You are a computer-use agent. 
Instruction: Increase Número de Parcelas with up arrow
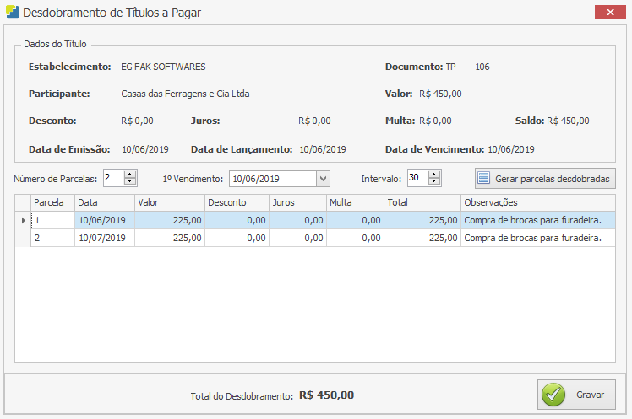(130, 175)
